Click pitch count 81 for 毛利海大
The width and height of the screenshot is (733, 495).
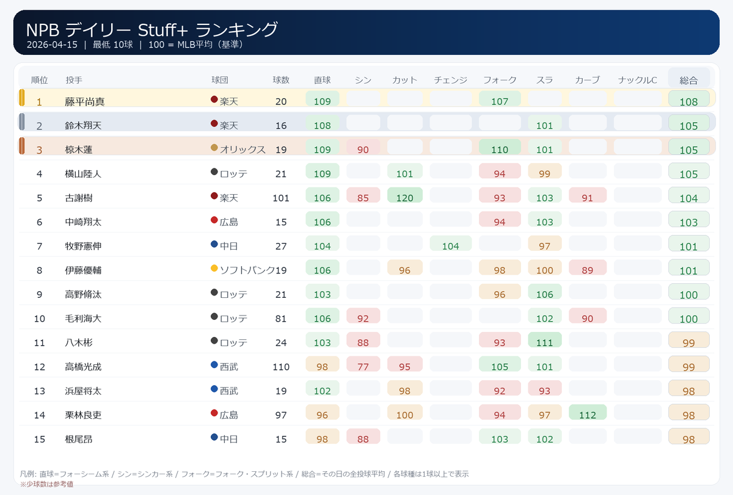pos(281,318)
